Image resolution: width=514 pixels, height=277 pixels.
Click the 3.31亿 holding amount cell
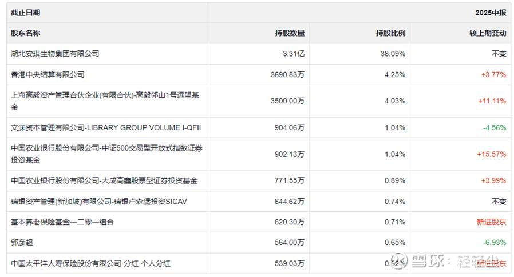(x=293, y=54)
